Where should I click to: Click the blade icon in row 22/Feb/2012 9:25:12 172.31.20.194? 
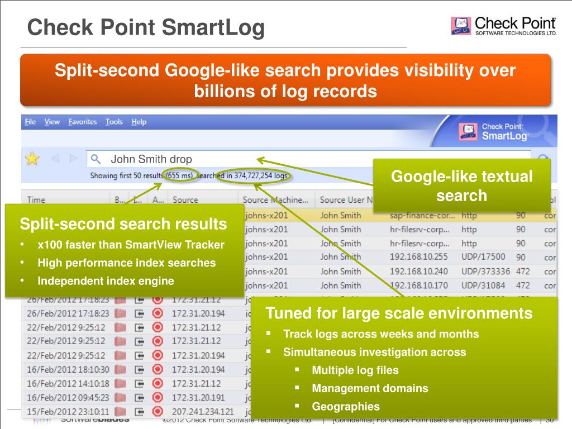pos(120,355)
